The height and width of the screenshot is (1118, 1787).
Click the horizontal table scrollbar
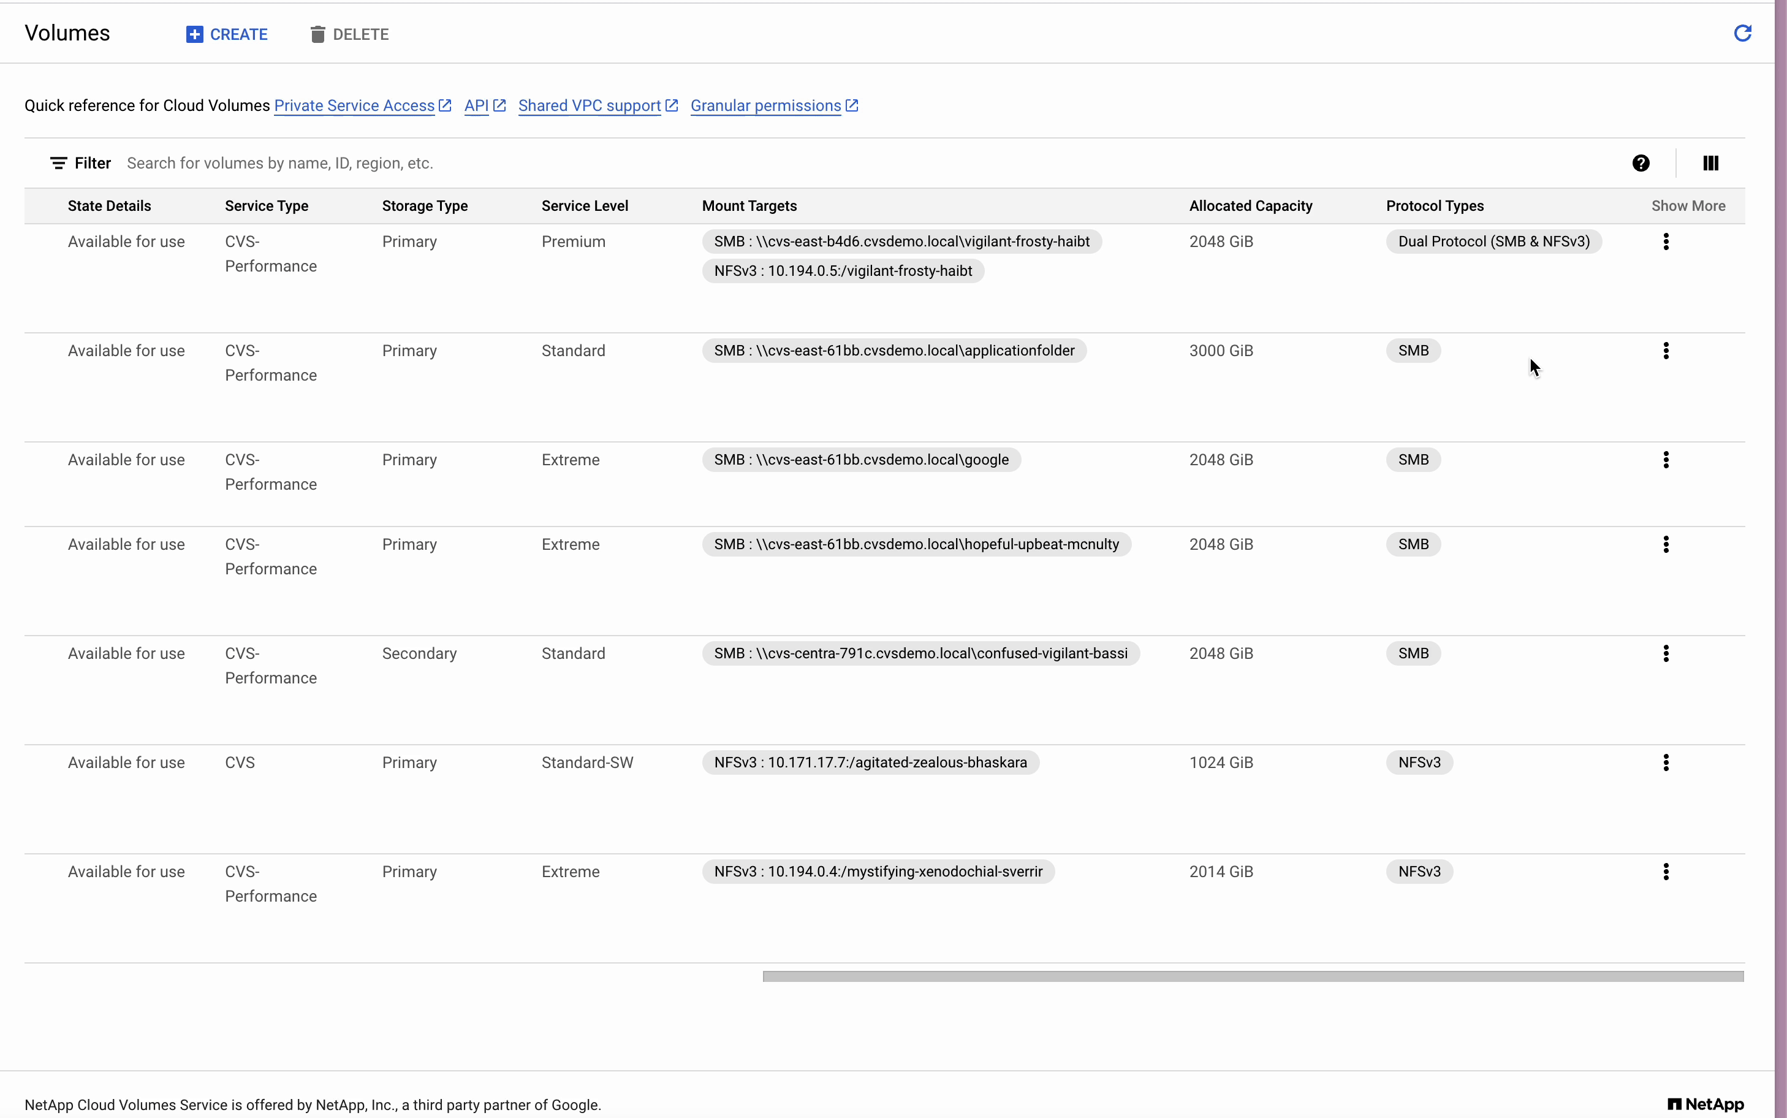pyautogui.click(x=1252, y=976)
